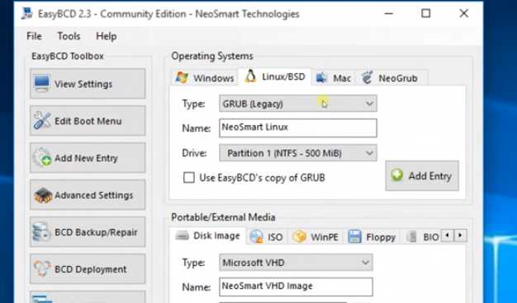
Task: Click the Add Entry button
Action: [x=422, y=176]
